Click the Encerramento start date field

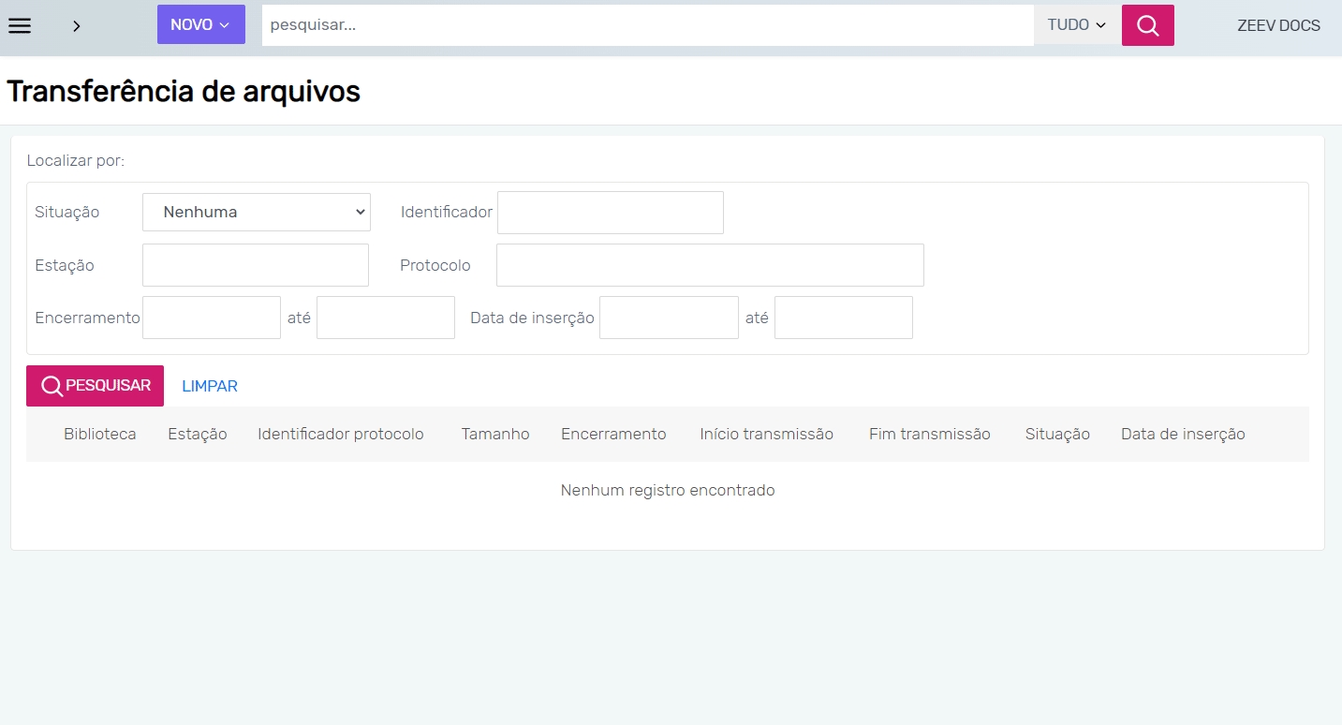click(212, 318)
